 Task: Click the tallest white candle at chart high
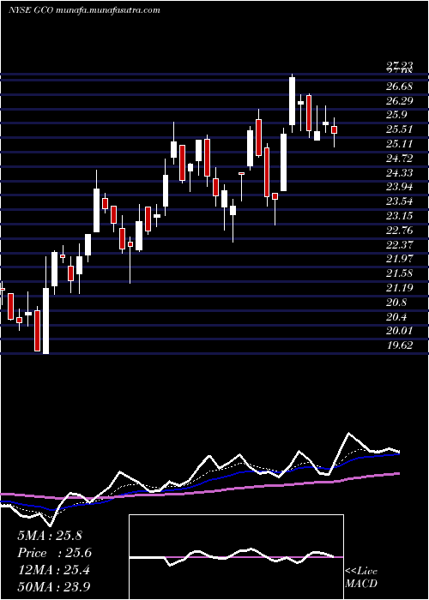[x=293, y=101]
